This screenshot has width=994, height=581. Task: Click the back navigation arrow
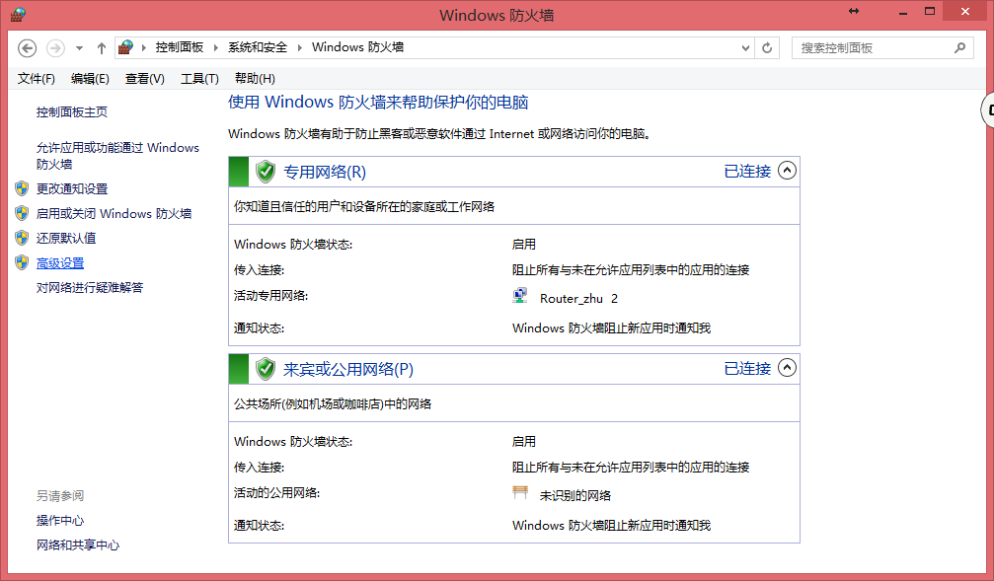click(28, 48)
